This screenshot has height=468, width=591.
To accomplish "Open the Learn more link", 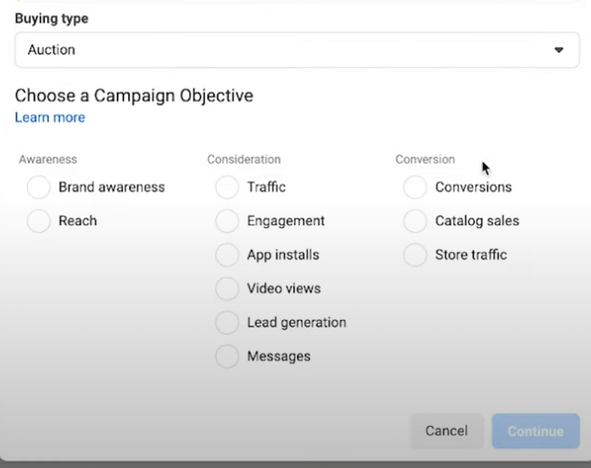I will (50, 117).
